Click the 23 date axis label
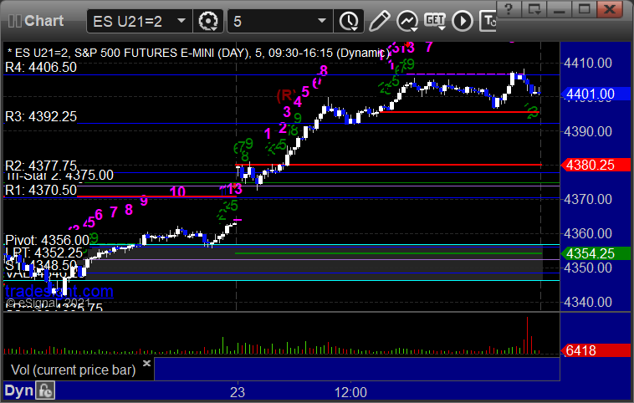This screenshot has width=634, height=403. point(238,392)
